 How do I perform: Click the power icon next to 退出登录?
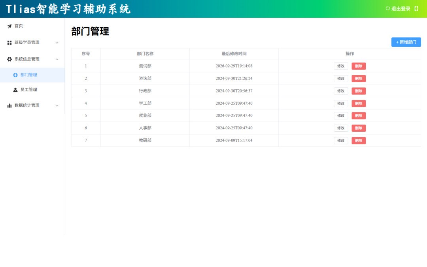pos(388,8)
